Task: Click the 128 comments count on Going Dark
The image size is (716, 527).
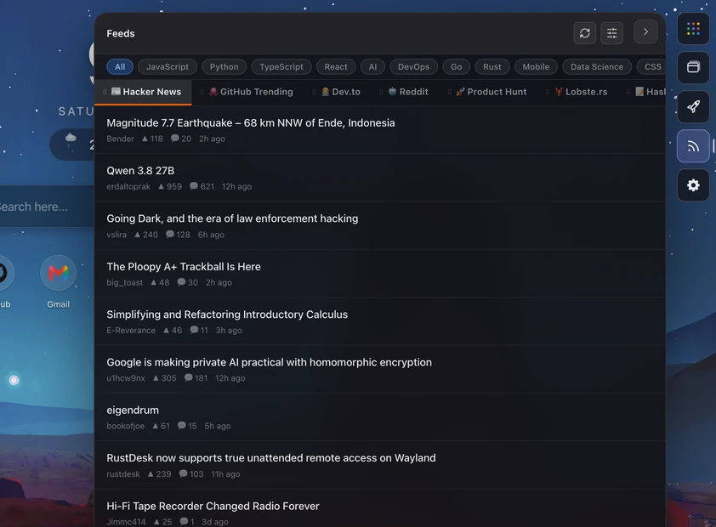Action: coord(178,235)
